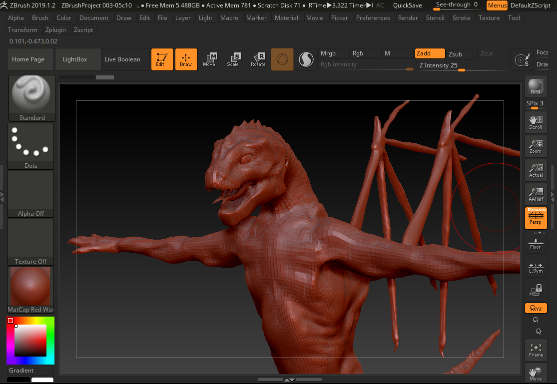
Task: Click the BPR render icon
Action: point(536,87)
